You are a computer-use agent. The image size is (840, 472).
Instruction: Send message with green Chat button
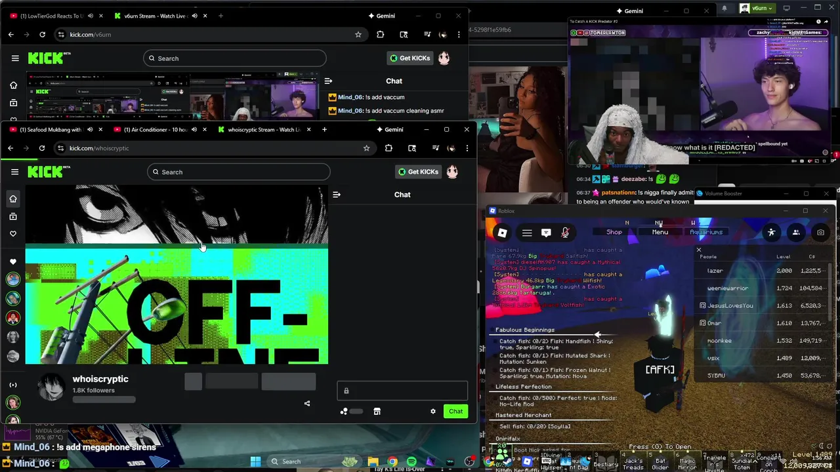pyautogui.click(x=455, y=411)
